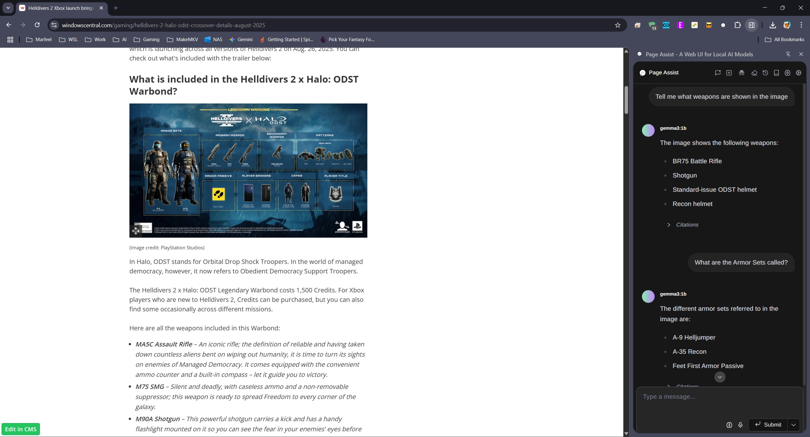Close the Helldivers 2 Xbox launch tab

tap(101, 8)
